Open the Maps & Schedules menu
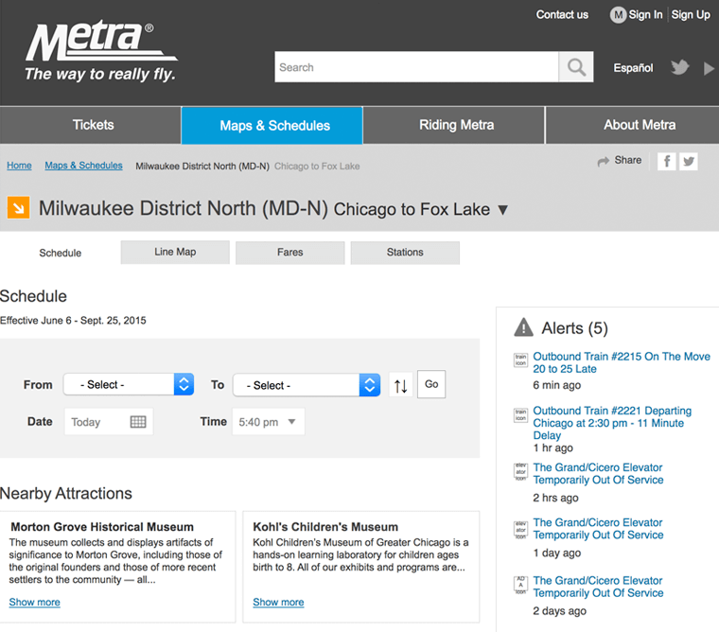Viewport: 719px width, 632px height. pyautogui.click(x=272, y=125)
